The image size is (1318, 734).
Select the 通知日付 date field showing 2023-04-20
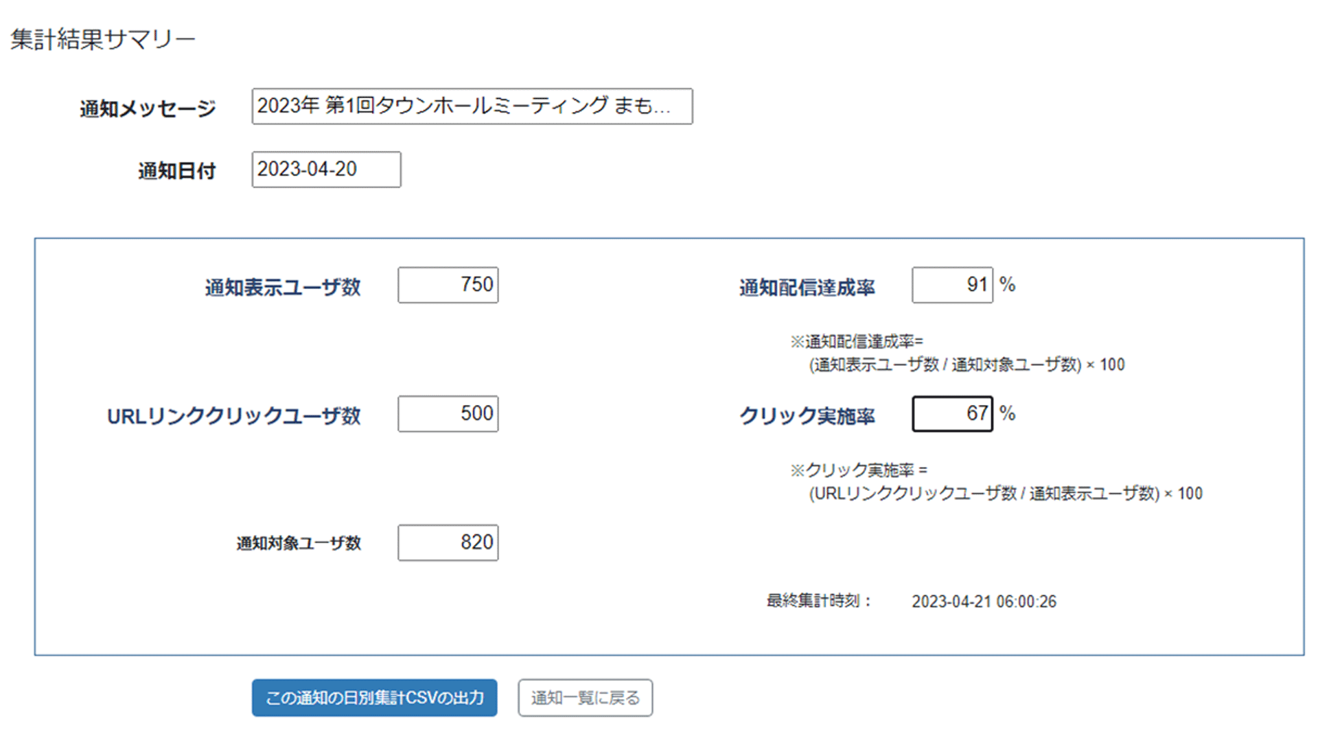[x=325, y=170]
